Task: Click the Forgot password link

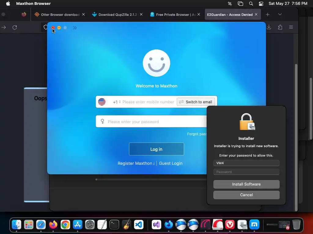Action: click(x=197, y=134)
